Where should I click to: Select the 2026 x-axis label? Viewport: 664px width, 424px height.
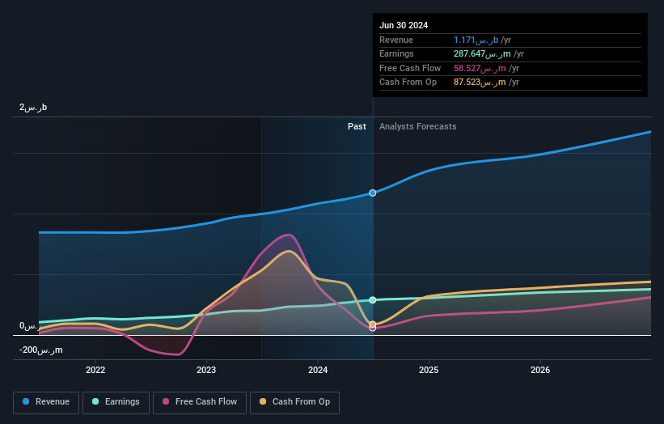pos(540,370)
